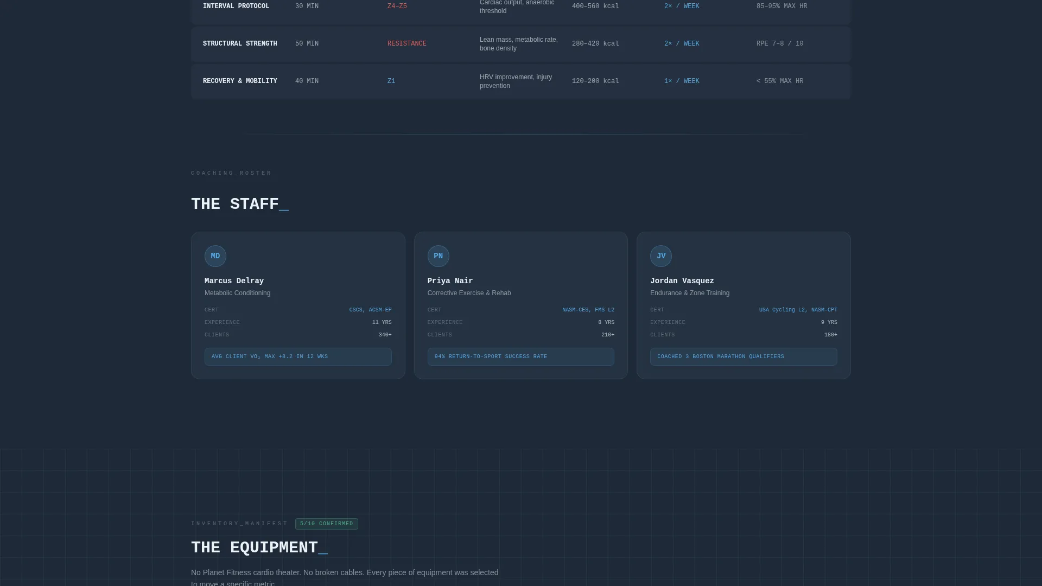This screenshot has width=1042, height=586.
Task: Click Metabolic Conditioning specialty text
Action: coord(237,293)
